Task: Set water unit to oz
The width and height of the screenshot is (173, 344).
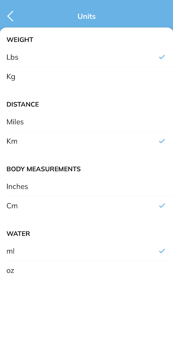Action: click(x=10, y=270)
